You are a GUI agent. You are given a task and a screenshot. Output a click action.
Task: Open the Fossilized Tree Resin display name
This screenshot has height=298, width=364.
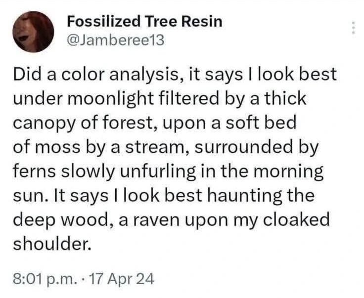144,21
